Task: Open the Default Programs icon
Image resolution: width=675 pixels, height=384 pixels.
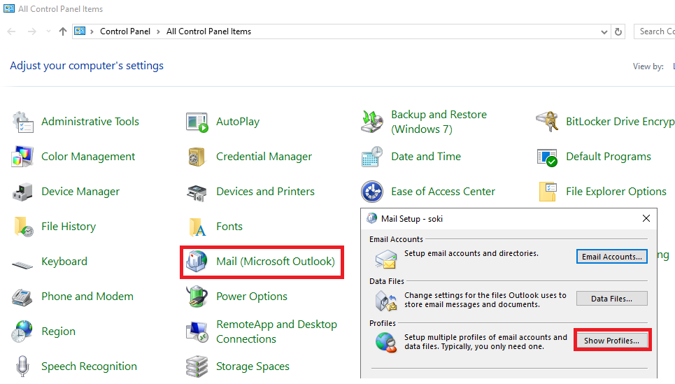Action: click(547, 157)
